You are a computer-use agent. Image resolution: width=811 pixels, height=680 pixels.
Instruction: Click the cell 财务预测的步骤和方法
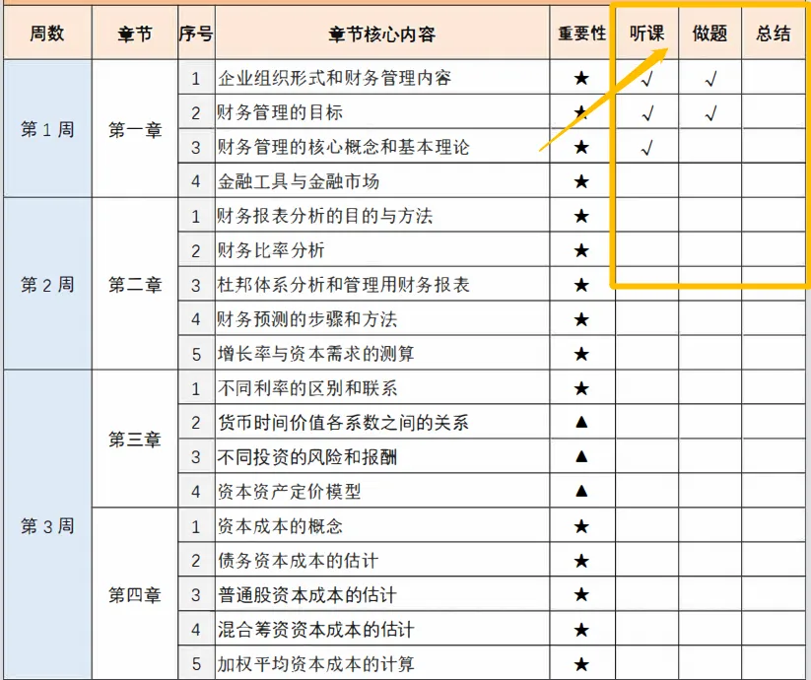coord(382,318)
